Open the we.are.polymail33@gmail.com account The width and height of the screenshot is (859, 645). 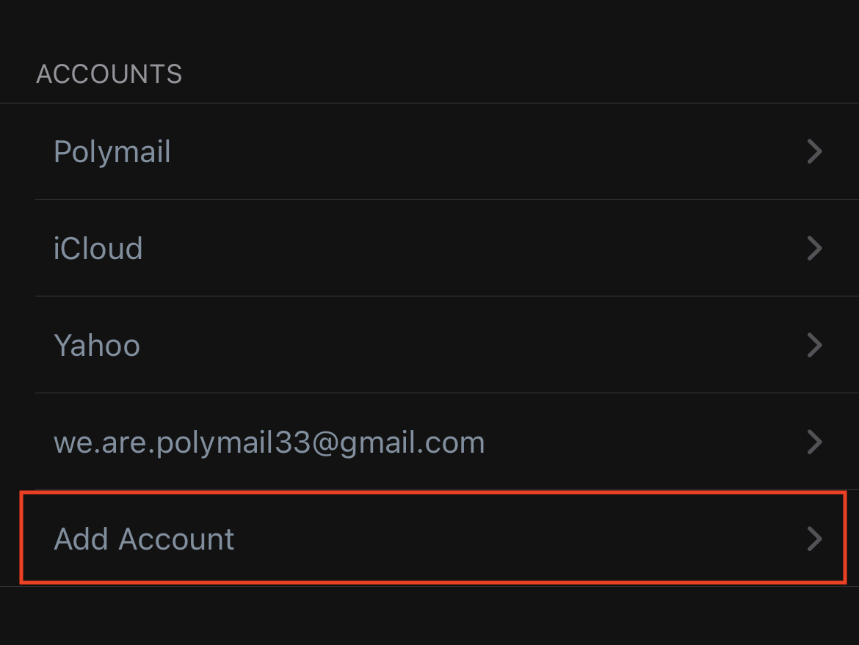pos(429,442)
